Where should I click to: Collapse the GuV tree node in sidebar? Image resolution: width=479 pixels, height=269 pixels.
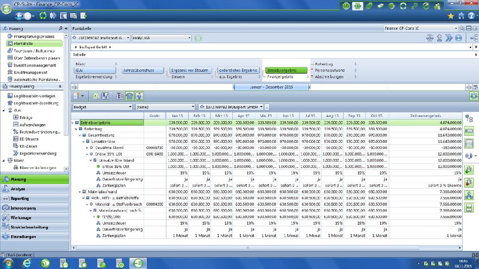pos(4,110)
